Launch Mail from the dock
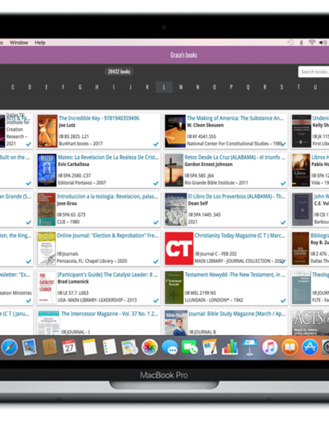 click(30, 347)
